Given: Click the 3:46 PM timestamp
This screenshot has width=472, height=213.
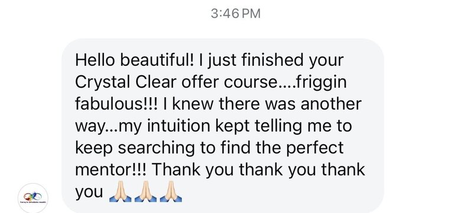Looking at the screenshot, I should coord(235,14).
